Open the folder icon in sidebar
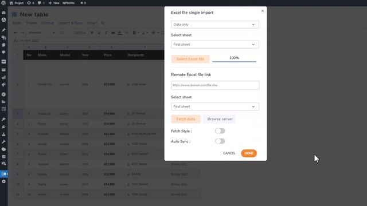This screenshot has width=367, height=206. 3,102
